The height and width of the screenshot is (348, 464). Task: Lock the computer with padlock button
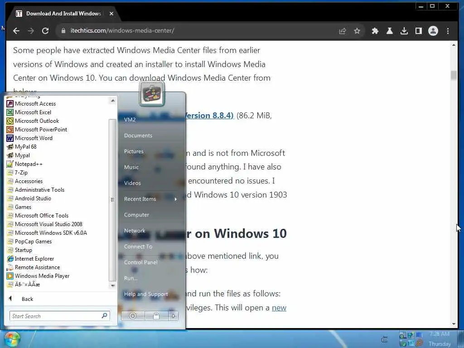156,316
